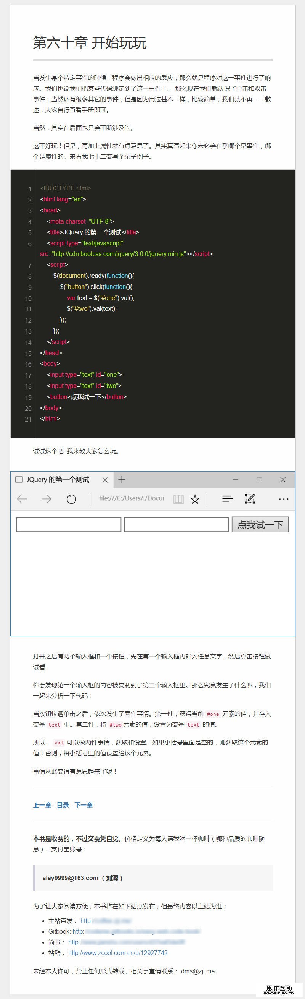Close the JQuery 的第一个测试 tab
Screen dimensions: 305x999
pyautogui.click(x=105, y=480)
